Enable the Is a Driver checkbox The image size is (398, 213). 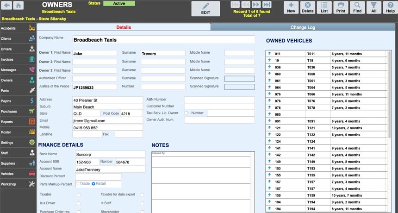tap(79, 203)
